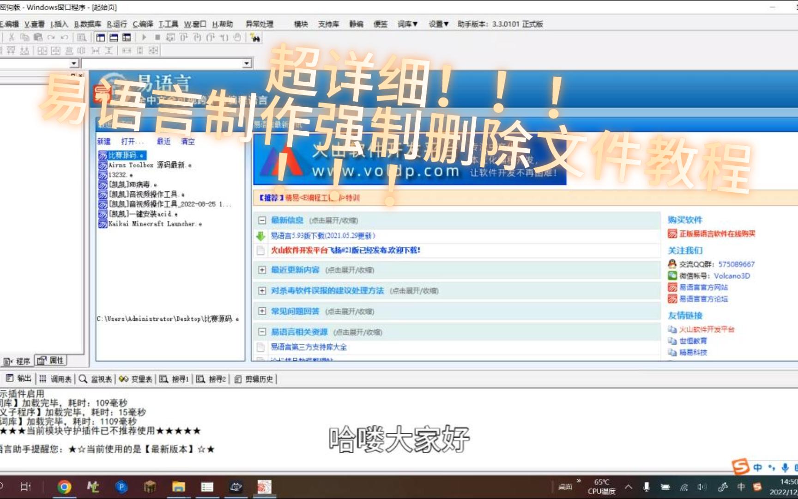
Task: Open the I.插入 menu
Action: 59,24
